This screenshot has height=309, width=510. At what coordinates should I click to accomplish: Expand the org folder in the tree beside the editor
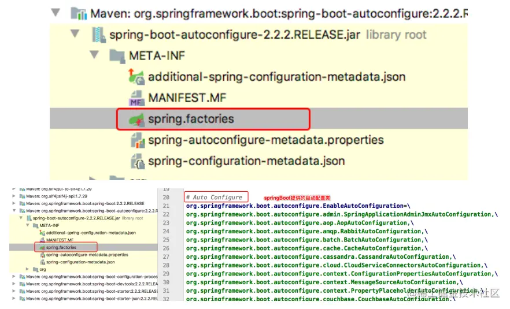[x=27, y=269]
